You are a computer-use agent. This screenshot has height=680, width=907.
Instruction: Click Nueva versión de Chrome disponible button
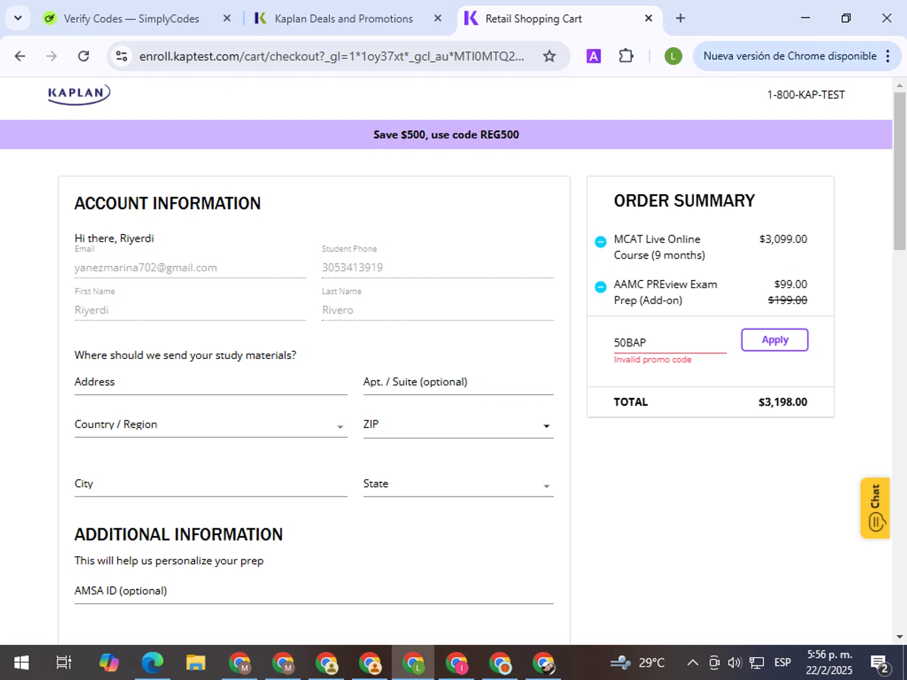pyautogui.click(x=789, y=56)
